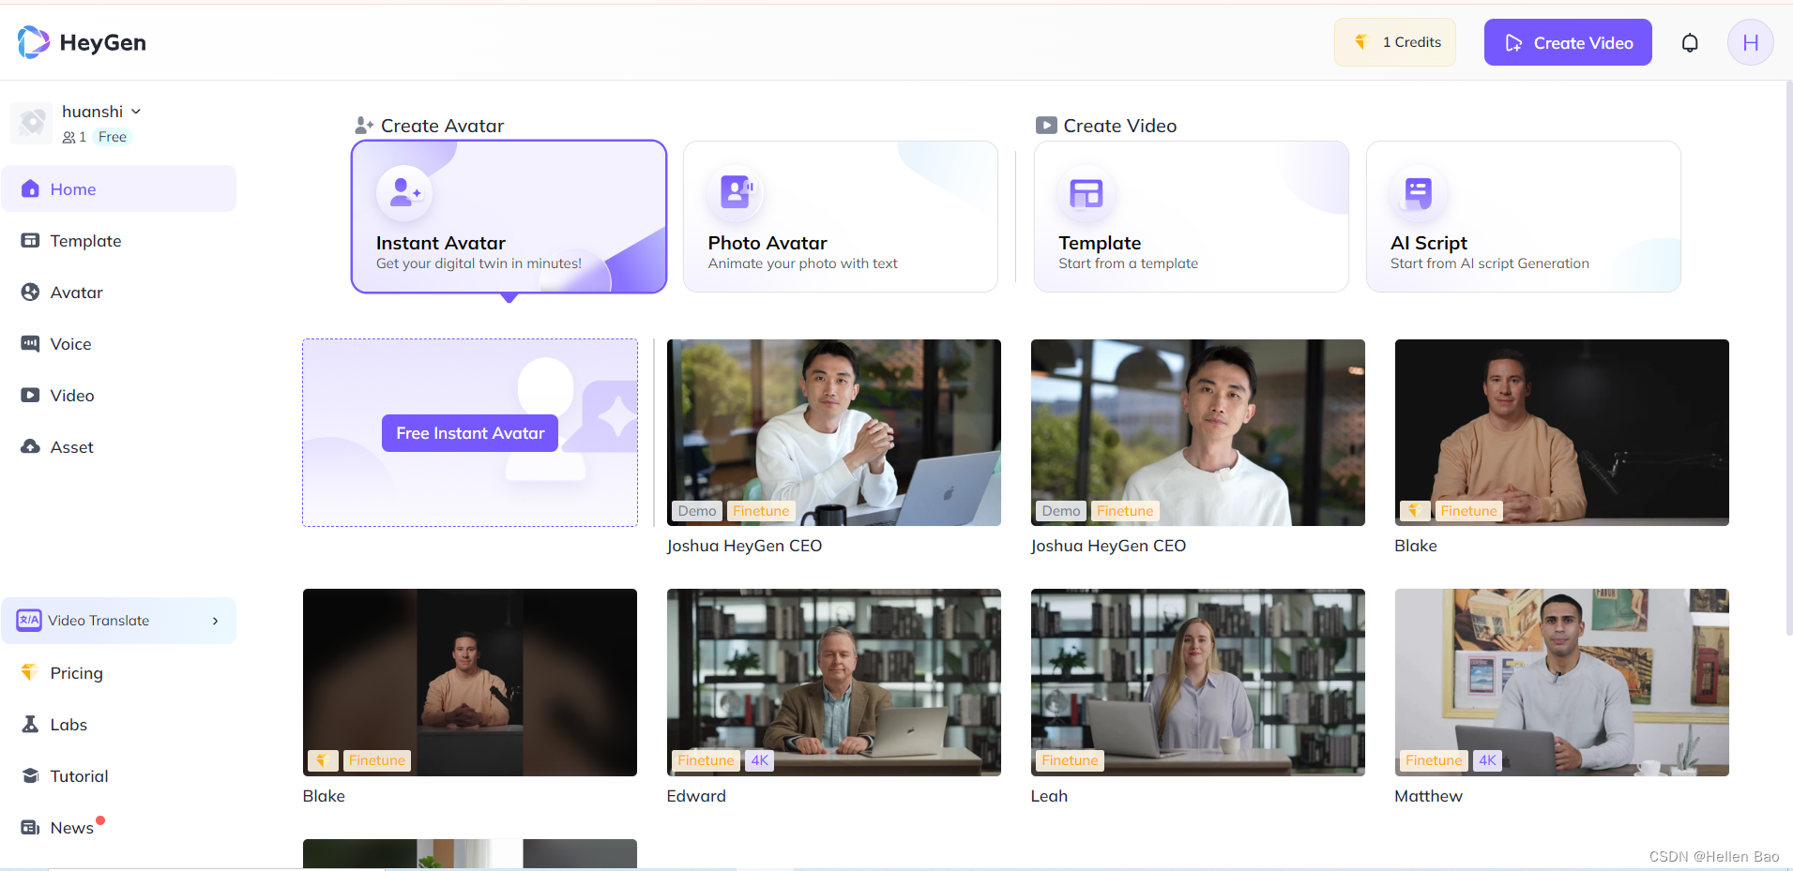Open the Edward avatar thumbnail
Viewport: 1793px width, 871px height.
pos(834,683)
